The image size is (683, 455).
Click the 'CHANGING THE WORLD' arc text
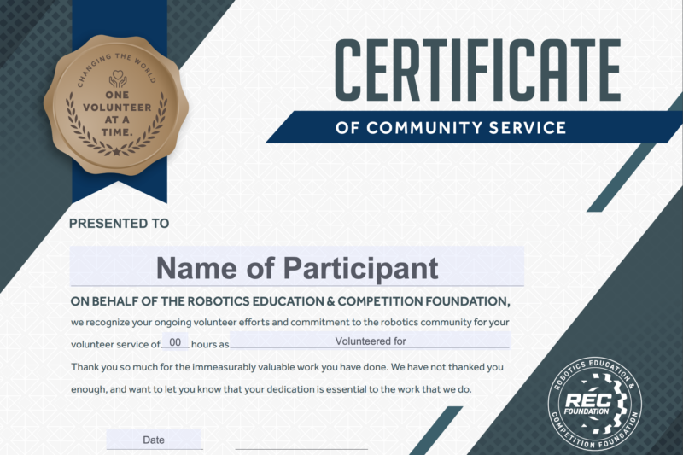click(x=116, y=69)
